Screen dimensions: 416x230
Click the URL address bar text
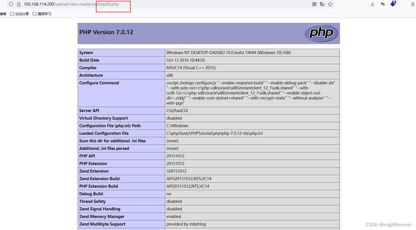tap(71, 4)
